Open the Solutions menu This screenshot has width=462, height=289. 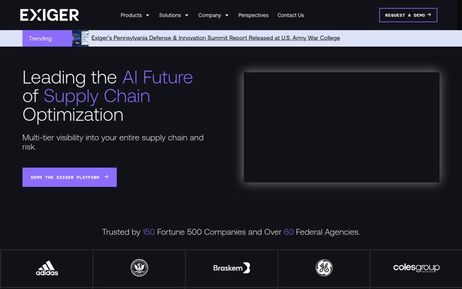click(x=170, y=15)
